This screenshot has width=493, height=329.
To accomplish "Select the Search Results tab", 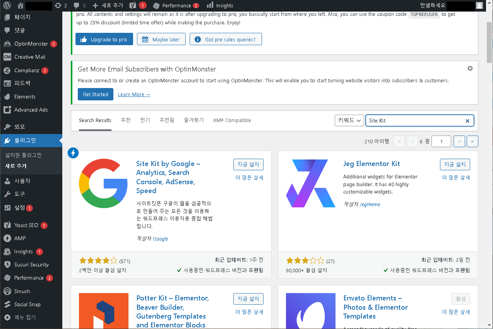I will click(95, 120).
